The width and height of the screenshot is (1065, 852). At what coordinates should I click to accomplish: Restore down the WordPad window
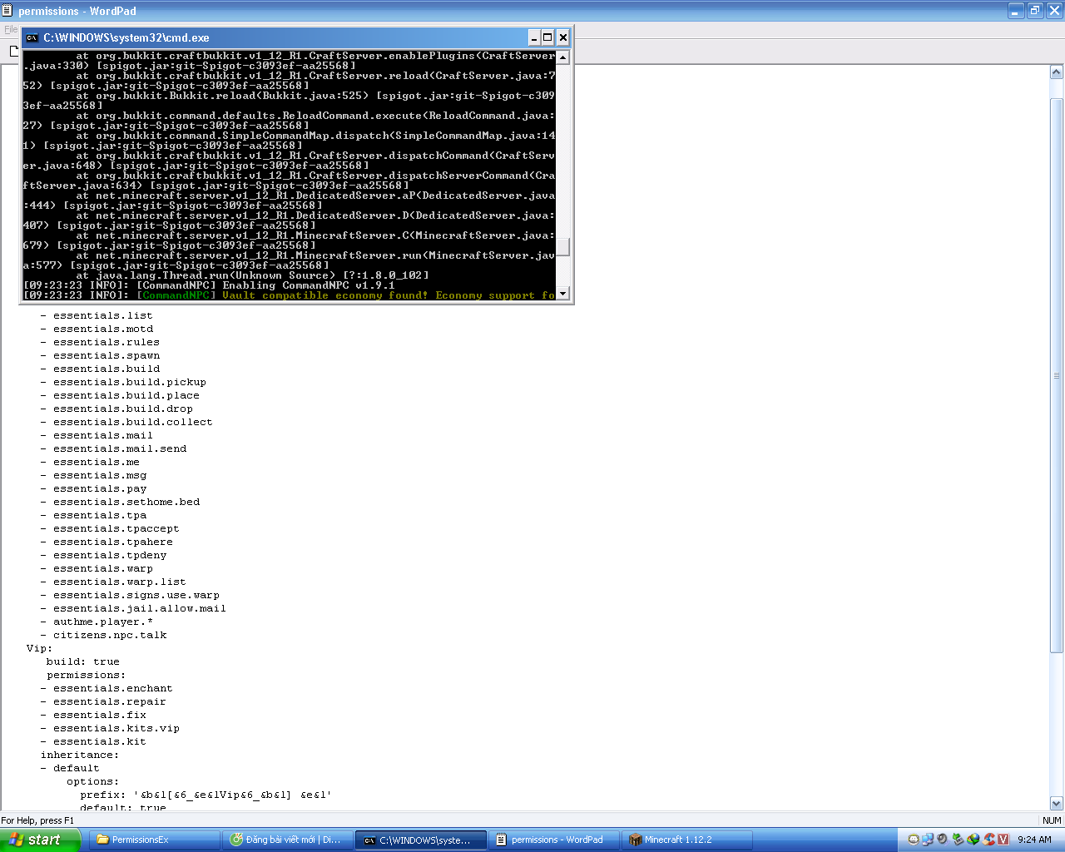pyautogui.click(x=1035, y=11)
